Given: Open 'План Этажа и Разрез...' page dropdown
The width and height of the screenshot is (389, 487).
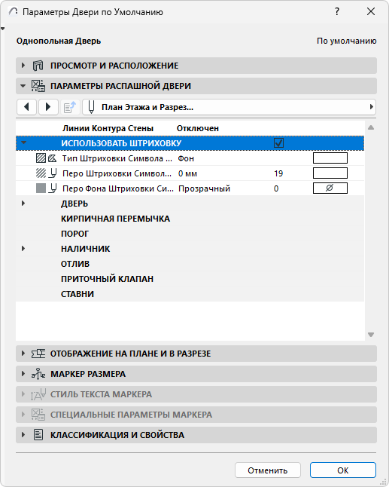Looking at the screenshot, I should click(229, 107).
